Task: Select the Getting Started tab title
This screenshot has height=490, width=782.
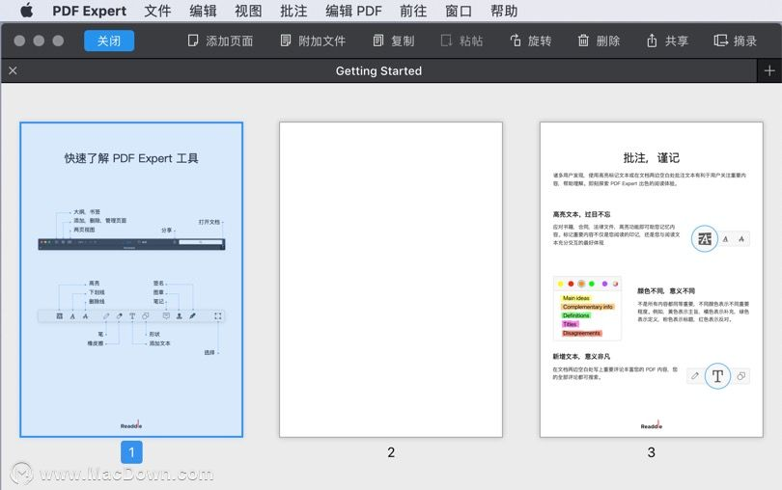Action: click(378, 70)
